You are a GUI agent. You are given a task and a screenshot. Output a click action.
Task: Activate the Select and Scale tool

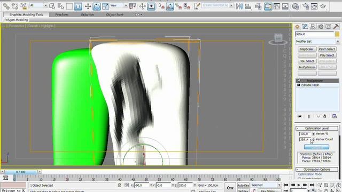(x=105, y=6)
